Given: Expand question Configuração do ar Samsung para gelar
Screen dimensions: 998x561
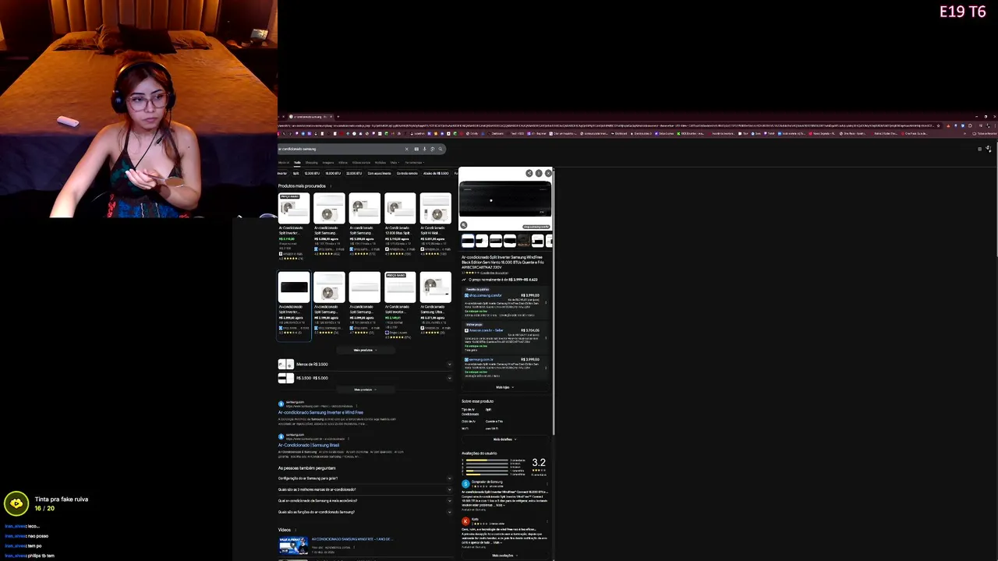Looking at the screenshot, I should (x=364, y=478).
